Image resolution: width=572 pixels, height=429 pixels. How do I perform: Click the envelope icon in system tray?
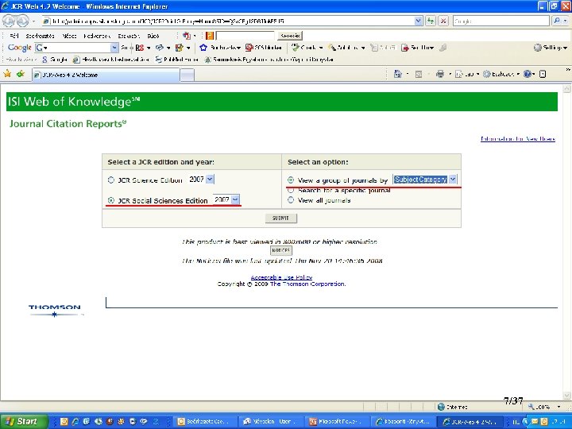click(535, 422)
